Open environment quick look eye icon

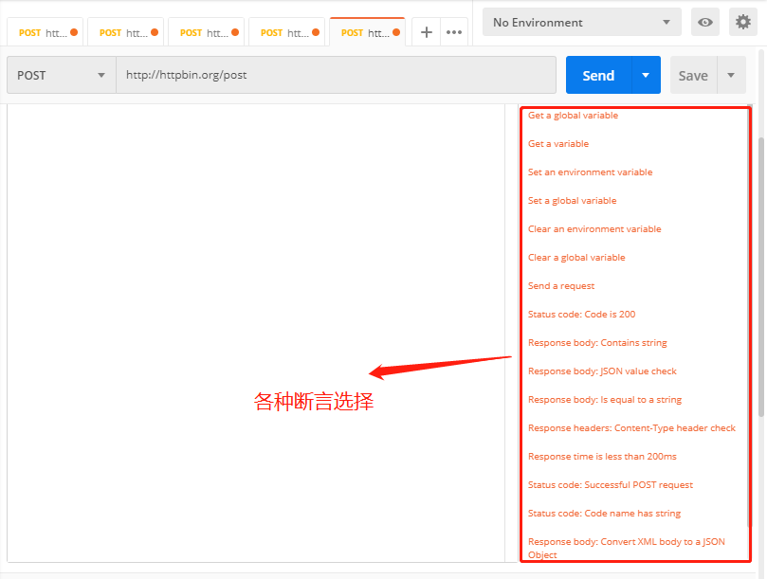click(704, 22)
